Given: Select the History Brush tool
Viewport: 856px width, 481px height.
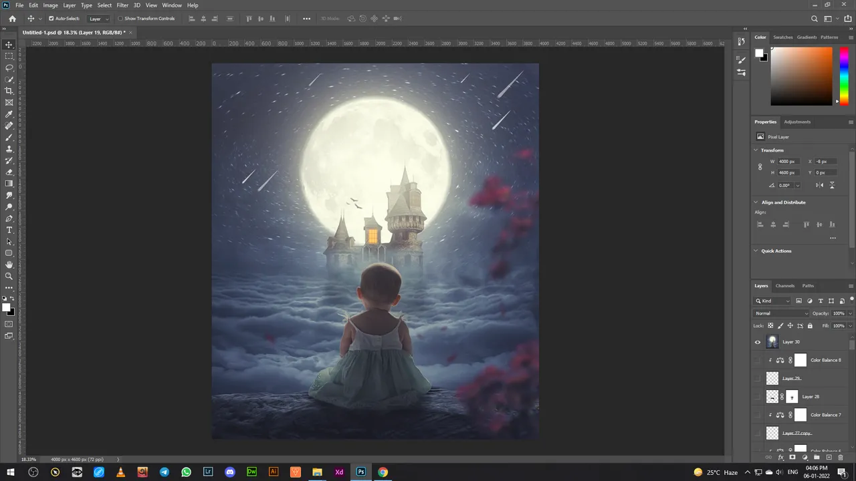Looking at the screenshot, I should [x=9, y=160].
